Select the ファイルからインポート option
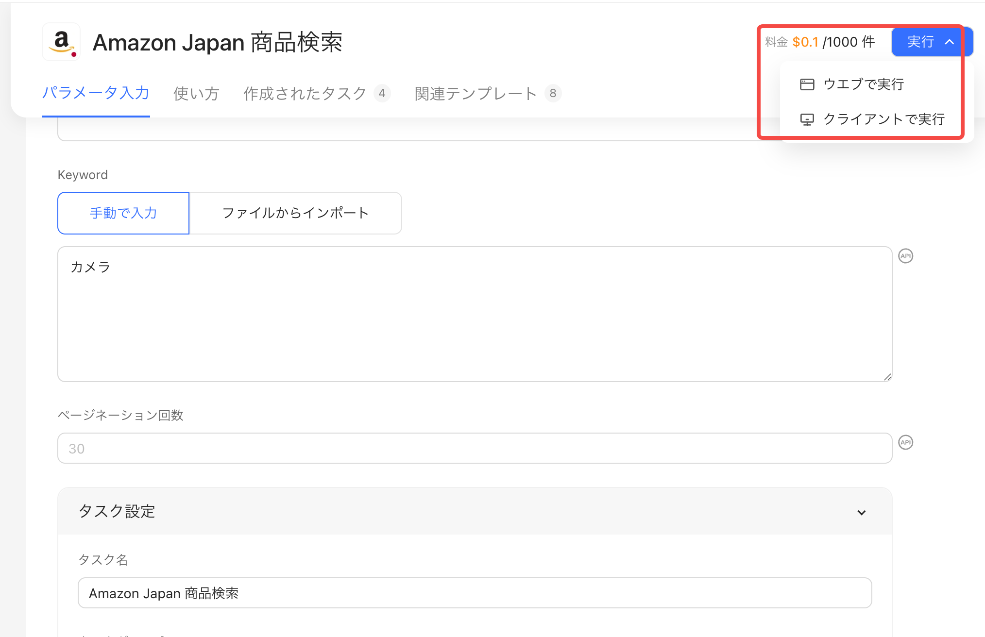The width and height of the screenshot is (985, 637). coord(295,213)
